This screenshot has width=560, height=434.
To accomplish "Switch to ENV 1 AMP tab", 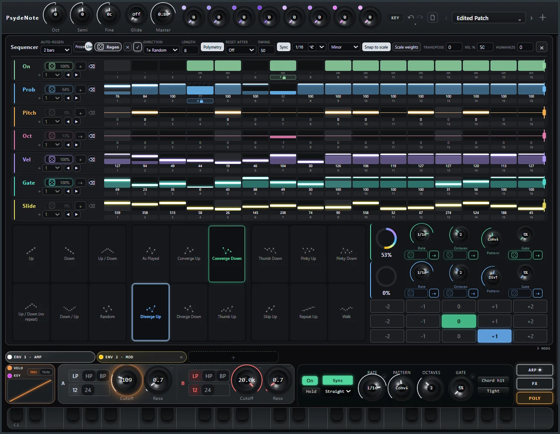I will click(x=50, y=357).
